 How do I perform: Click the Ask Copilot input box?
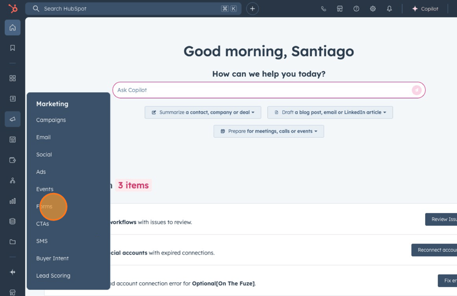tap(269, 90)
